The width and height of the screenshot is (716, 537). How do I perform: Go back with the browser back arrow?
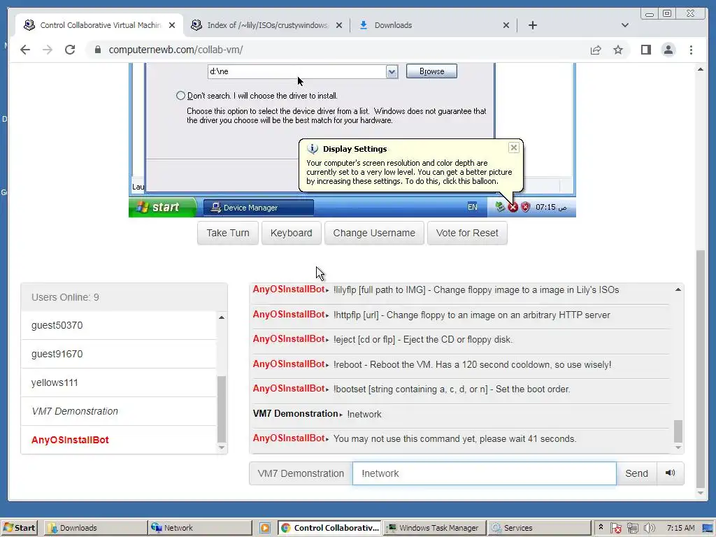tap(25, 50)
